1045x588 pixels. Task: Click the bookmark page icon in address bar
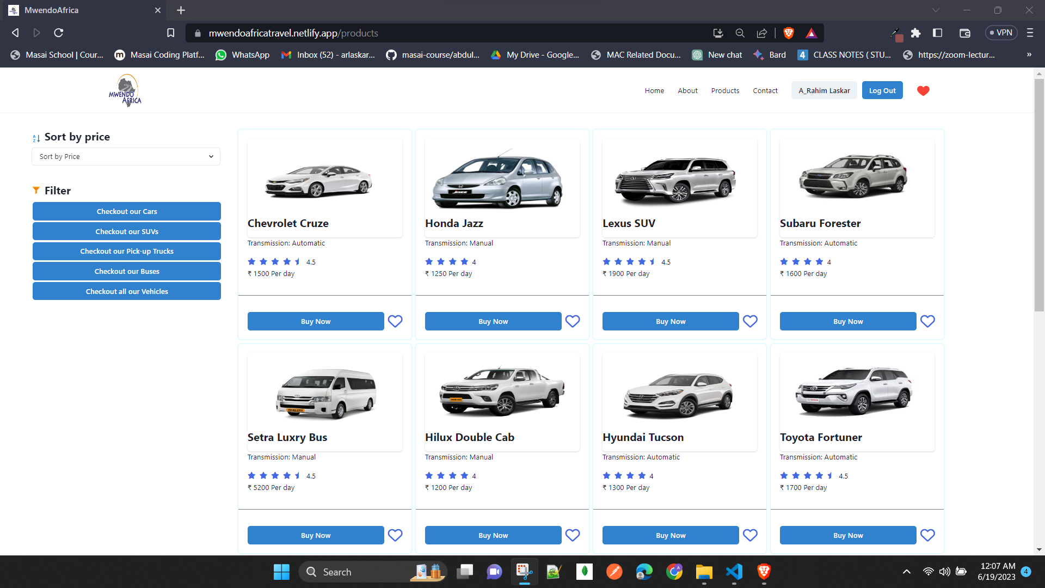[x=170, y=33]
